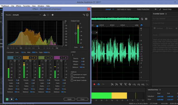Click the red Record button
This screenshot has width=178, height=105.
[x=94, y=84]
